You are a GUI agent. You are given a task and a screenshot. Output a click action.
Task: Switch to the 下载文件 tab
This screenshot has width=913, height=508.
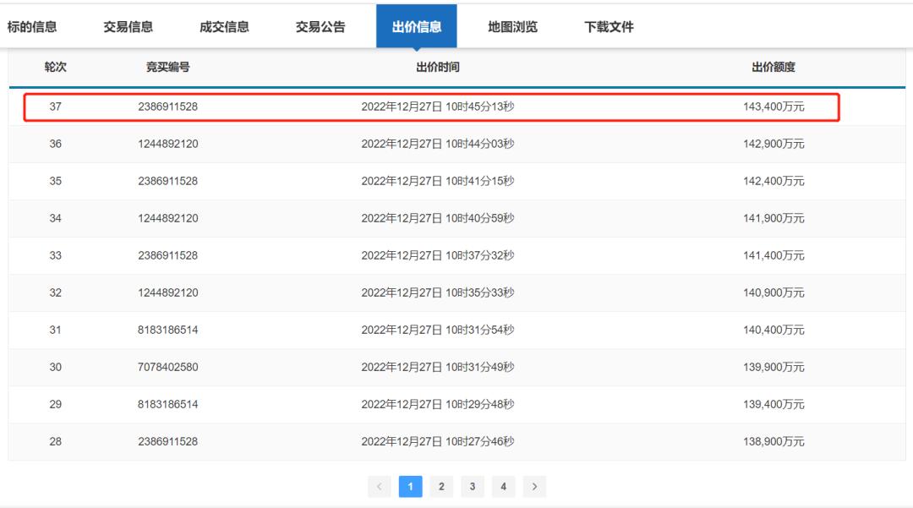[607, 26]
